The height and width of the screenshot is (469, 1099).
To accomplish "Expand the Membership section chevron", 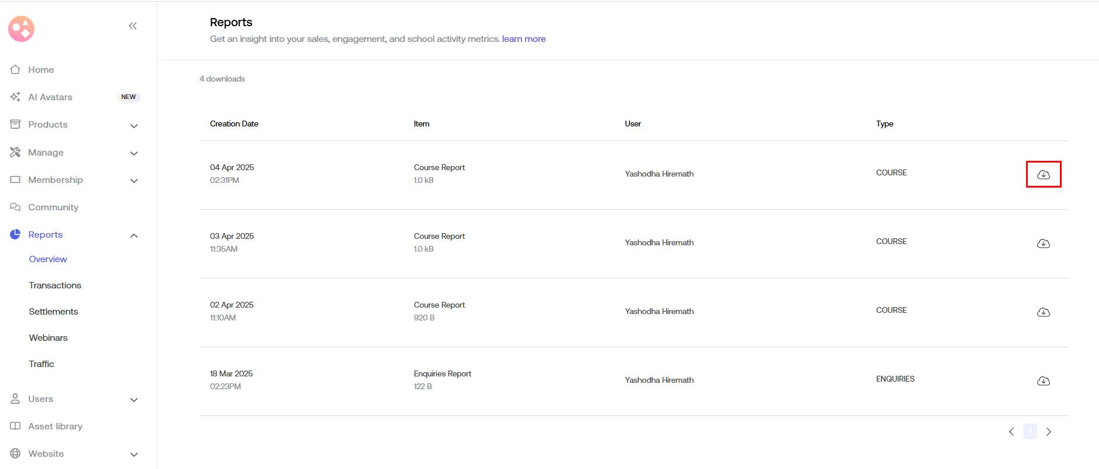I will (134, 181).
